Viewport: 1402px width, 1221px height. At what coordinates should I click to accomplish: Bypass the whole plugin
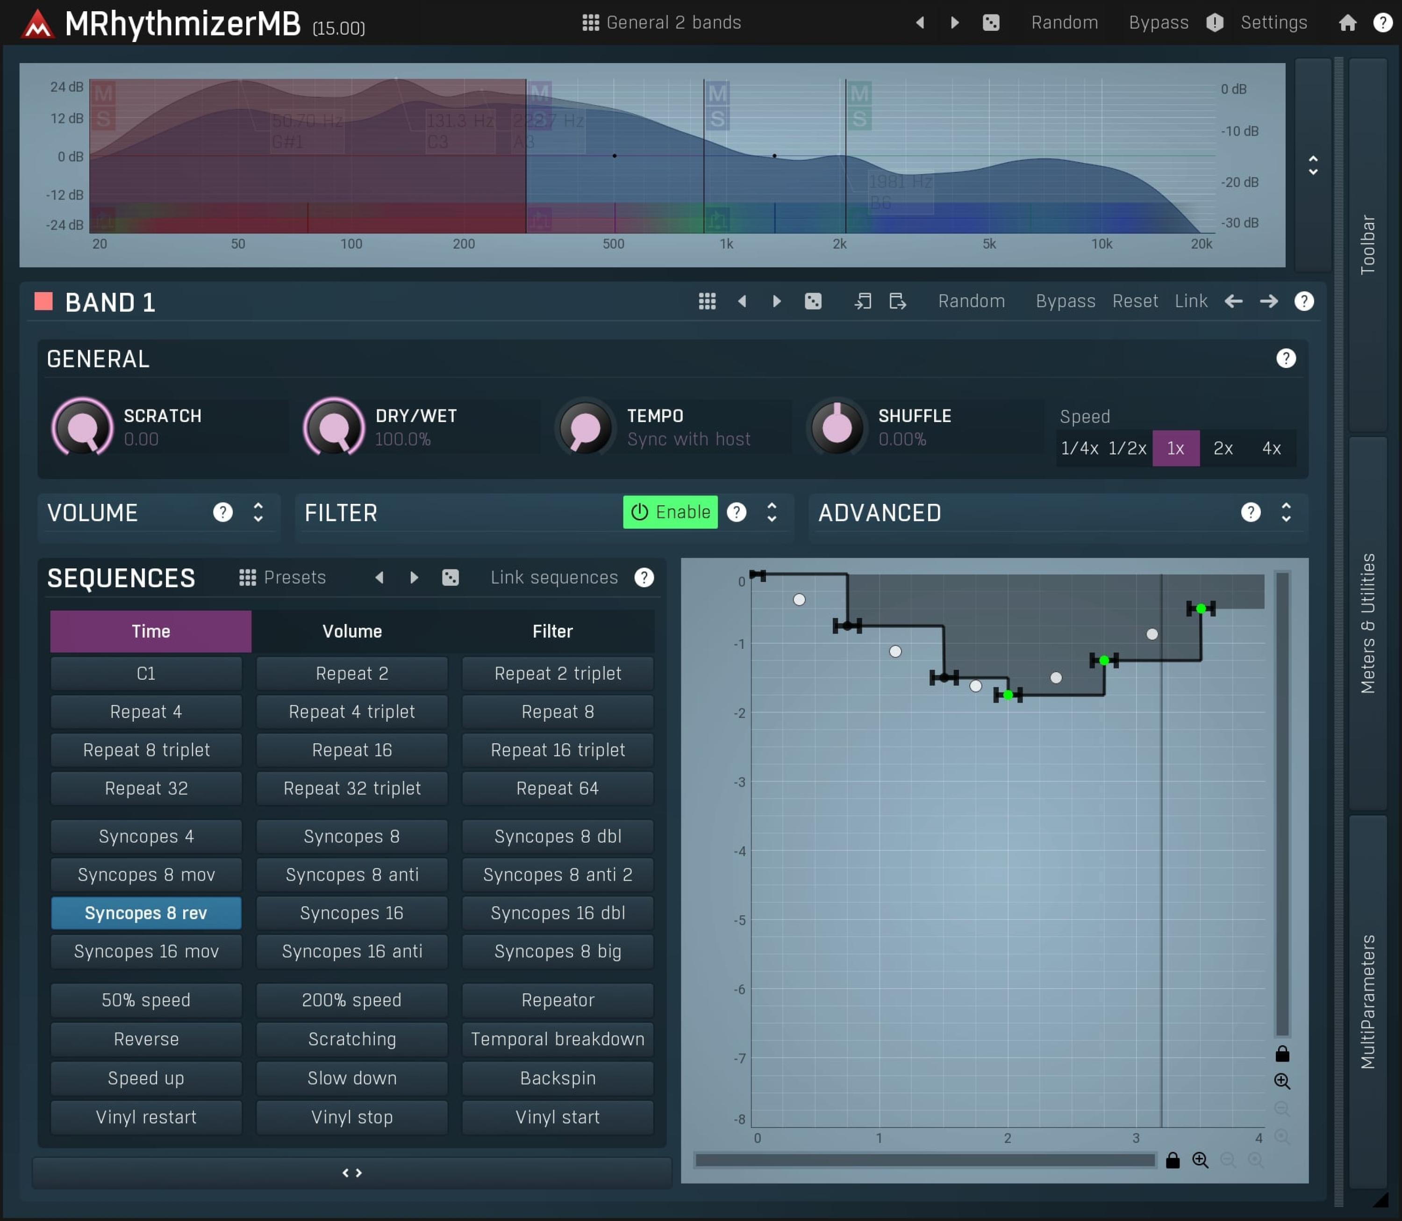1158,22
